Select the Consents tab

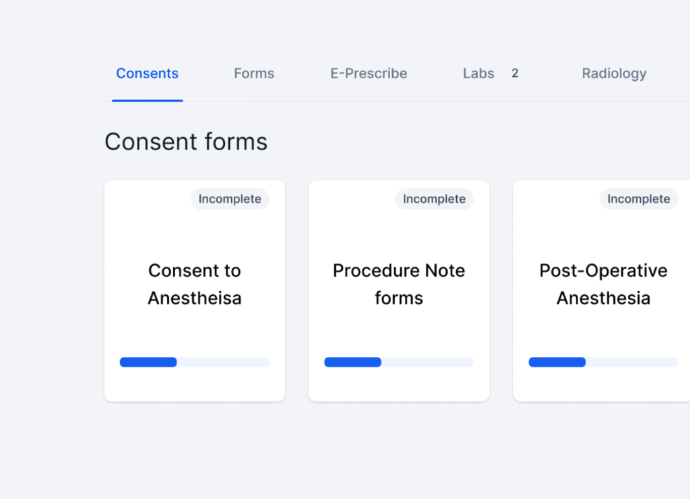click(x=147, y=73)
